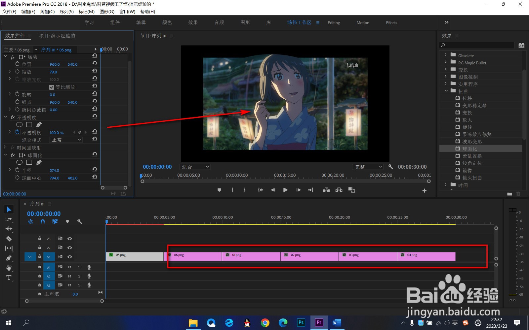Select the Hand tool

9,268
